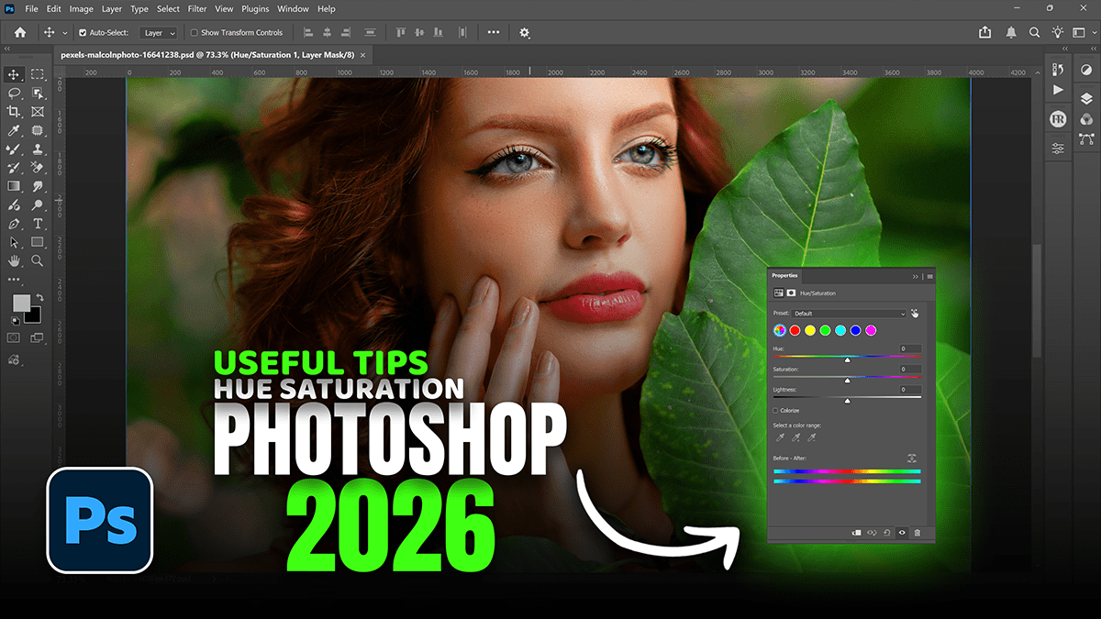Click the Properties panel tab
Viewport: 1101px width, 619px height.
(x=784, y=275)
